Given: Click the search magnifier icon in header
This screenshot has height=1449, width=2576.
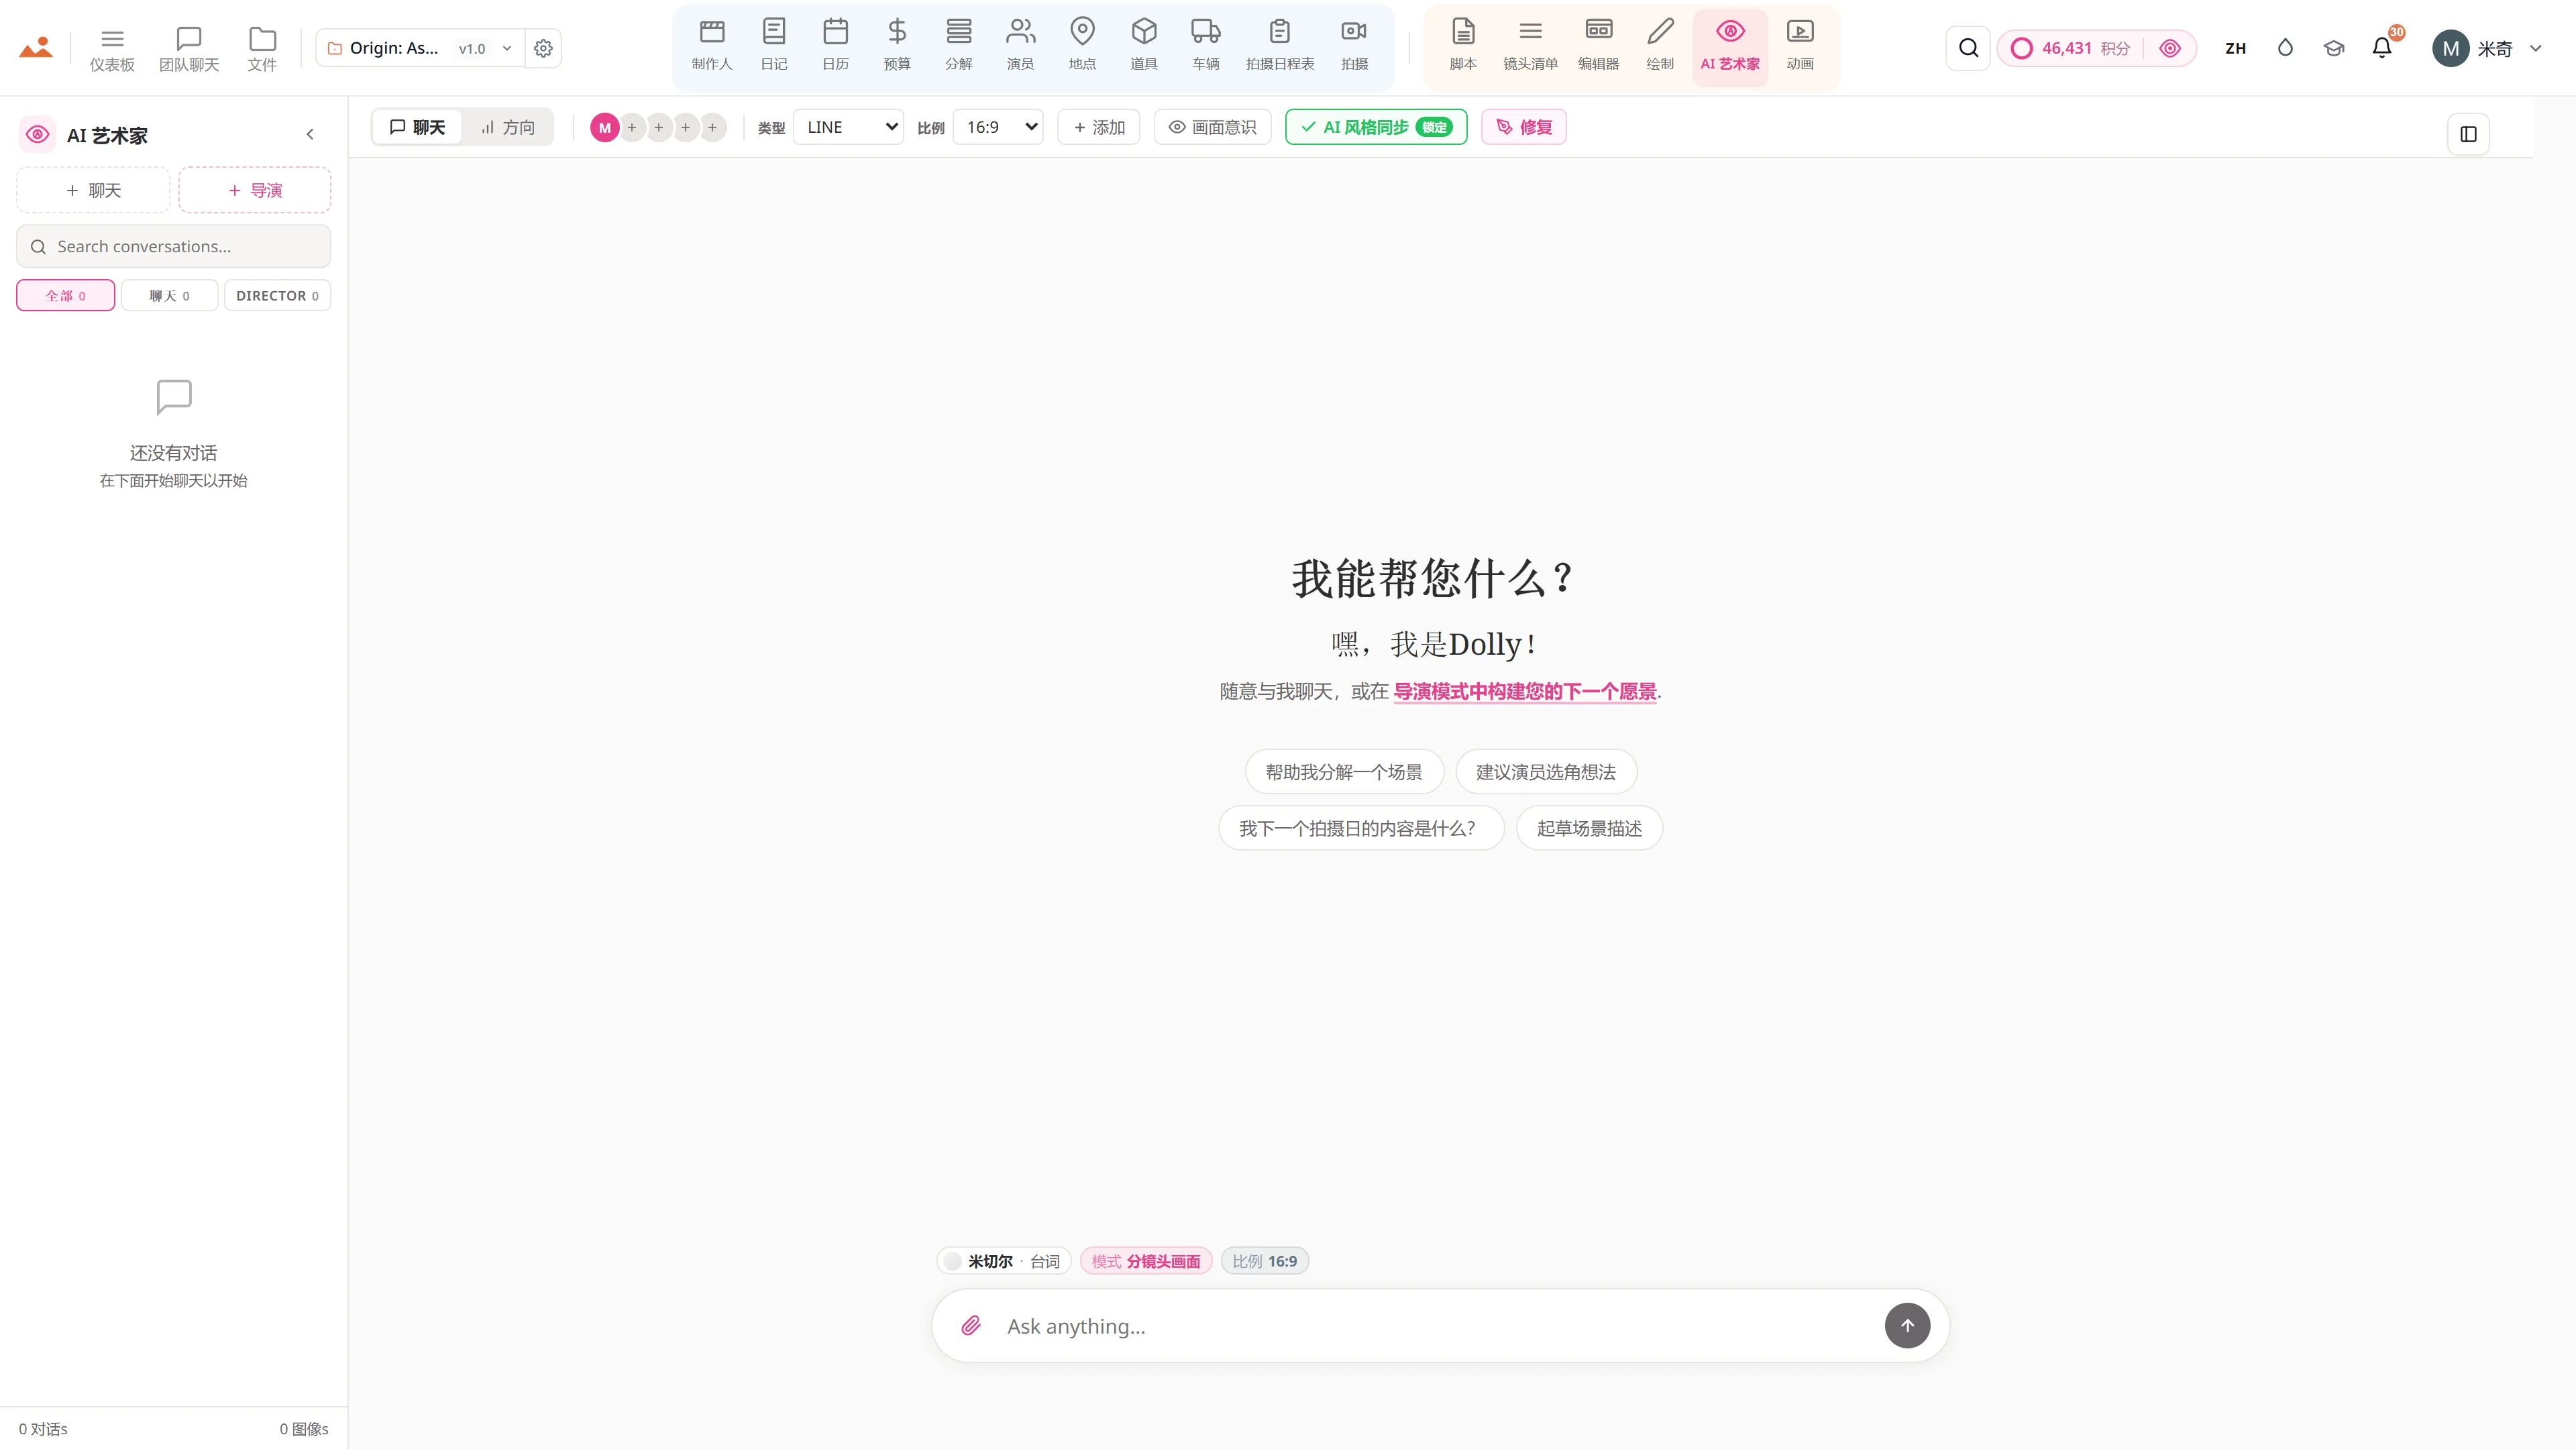Looking at the screenshot, I should click(1968, 48).
